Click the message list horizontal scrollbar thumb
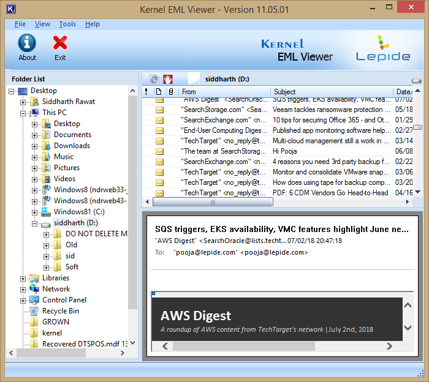Screen dimensions: 429x382 [x=213, y=202]
